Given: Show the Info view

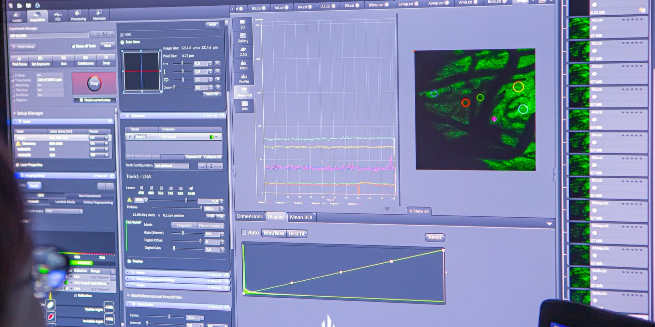Looking at the screenshot, I should (x=245, y=106).
